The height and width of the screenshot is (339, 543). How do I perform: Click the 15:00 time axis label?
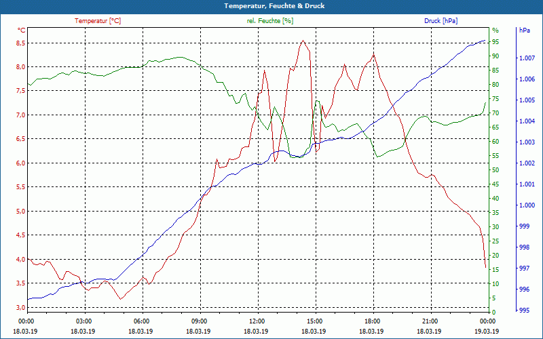click(316, 321)
